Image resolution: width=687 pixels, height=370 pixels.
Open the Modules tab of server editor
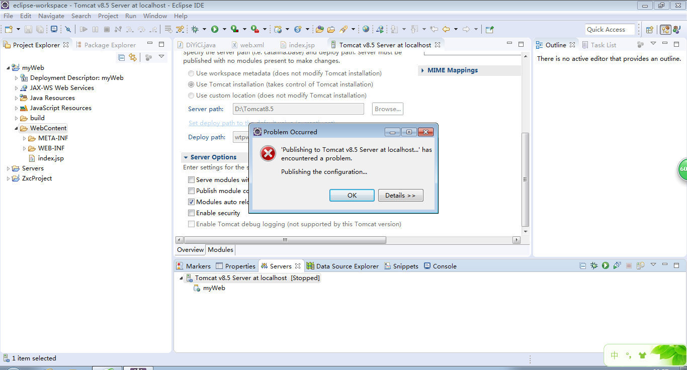[x=220, y=249]
